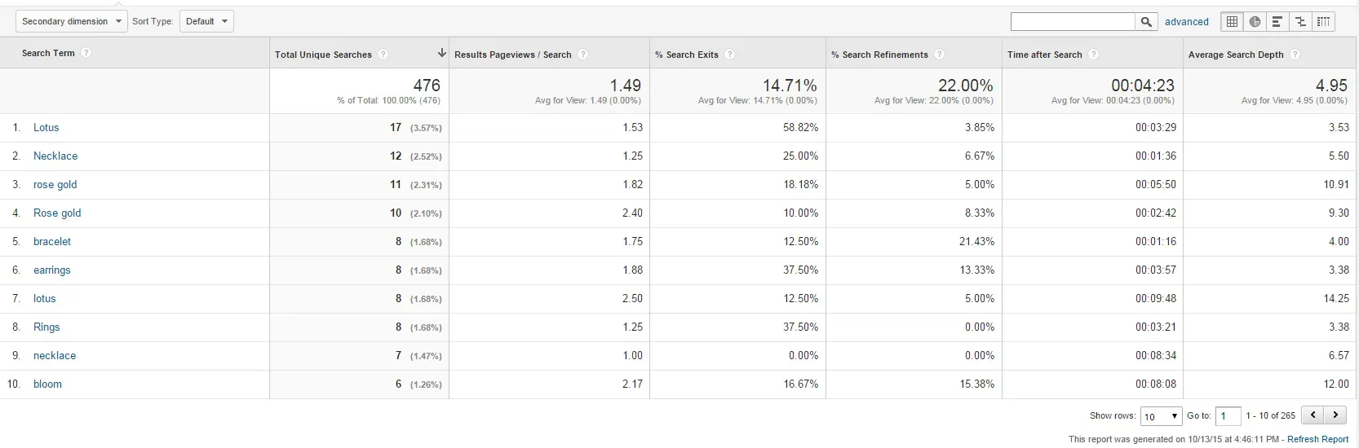The image size is (1359, 448).
Task: Click the magnifying glass search button
Action: click(x=1146, y=22)
